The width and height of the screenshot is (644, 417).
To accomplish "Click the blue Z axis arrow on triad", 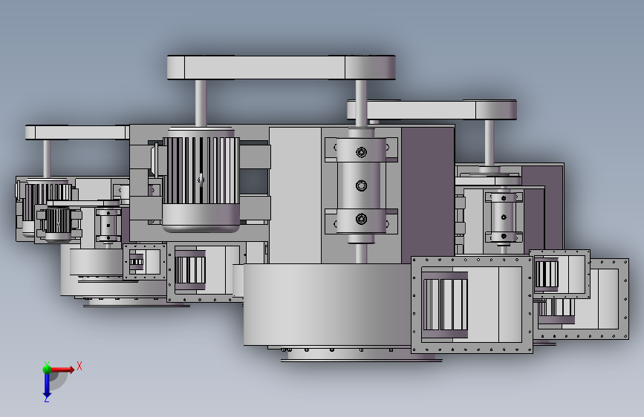I will tap(47, 385).
